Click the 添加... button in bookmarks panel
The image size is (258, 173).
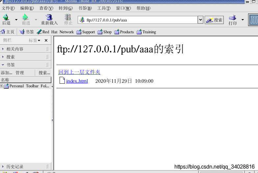(x=7, y=72)
